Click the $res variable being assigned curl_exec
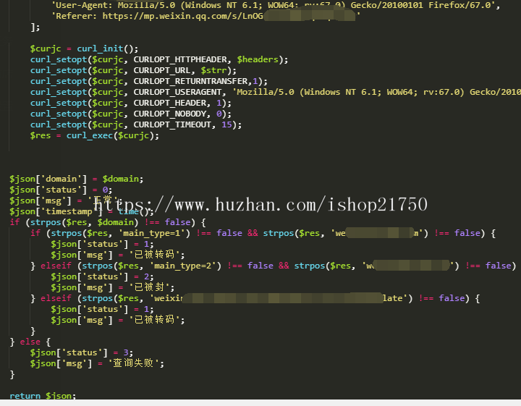Image resolution: width=521 pixels, height=406 pixels. (x=41, y=135)
